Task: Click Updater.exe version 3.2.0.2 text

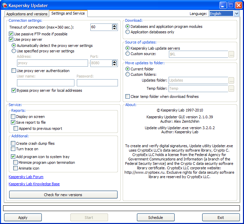Action: click(x=179, y=128)
